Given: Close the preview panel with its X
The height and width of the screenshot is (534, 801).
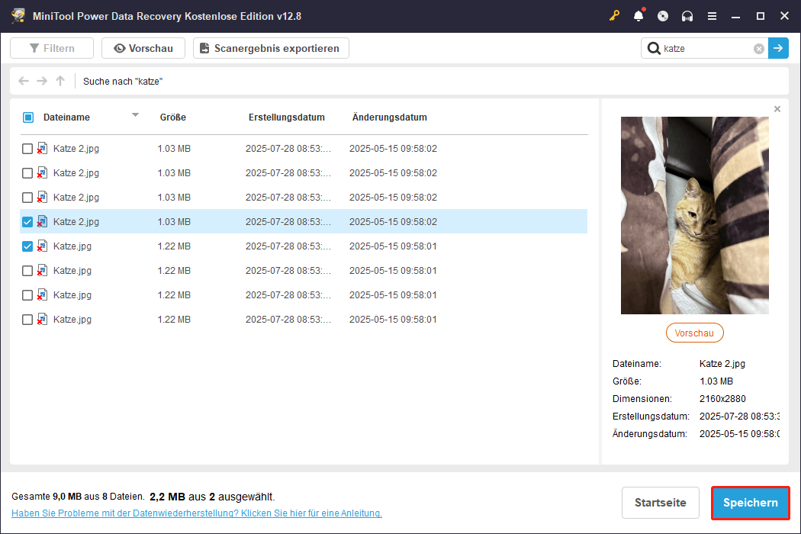Looking at the screenshot, I should (x=777, y=108).
